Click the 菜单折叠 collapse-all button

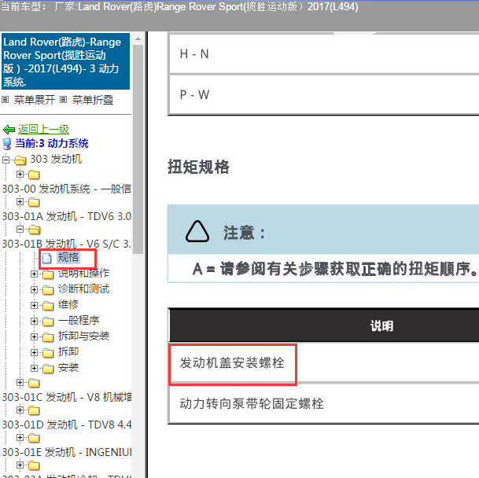(93, 100)
